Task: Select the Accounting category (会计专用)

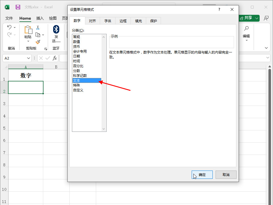Action: pyautogui.click(x=87, y=52)
